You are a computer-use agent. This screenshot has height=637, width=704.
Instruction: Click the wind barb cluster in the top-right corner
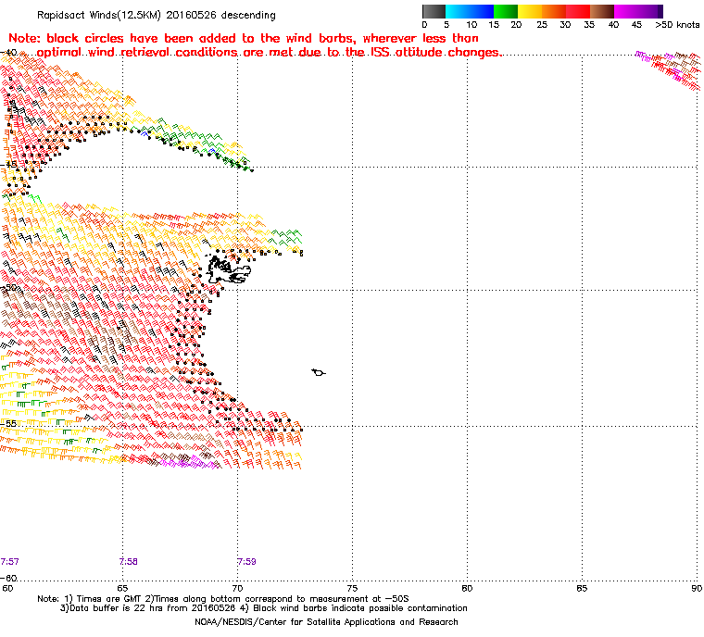click(669, 69)
